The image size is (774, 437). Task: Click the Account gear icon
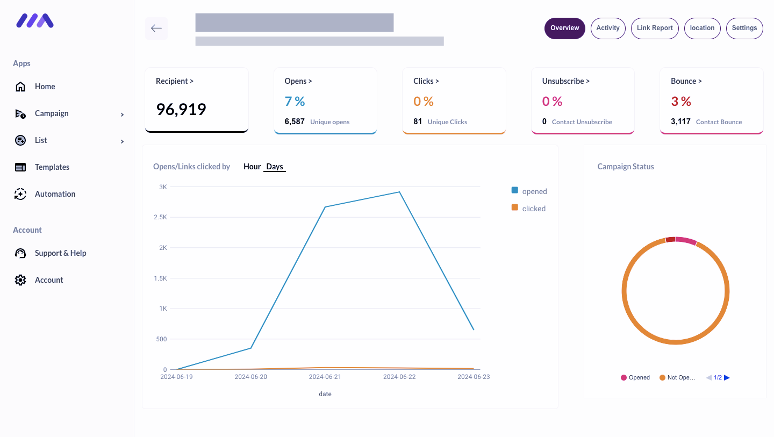(20, 280)
